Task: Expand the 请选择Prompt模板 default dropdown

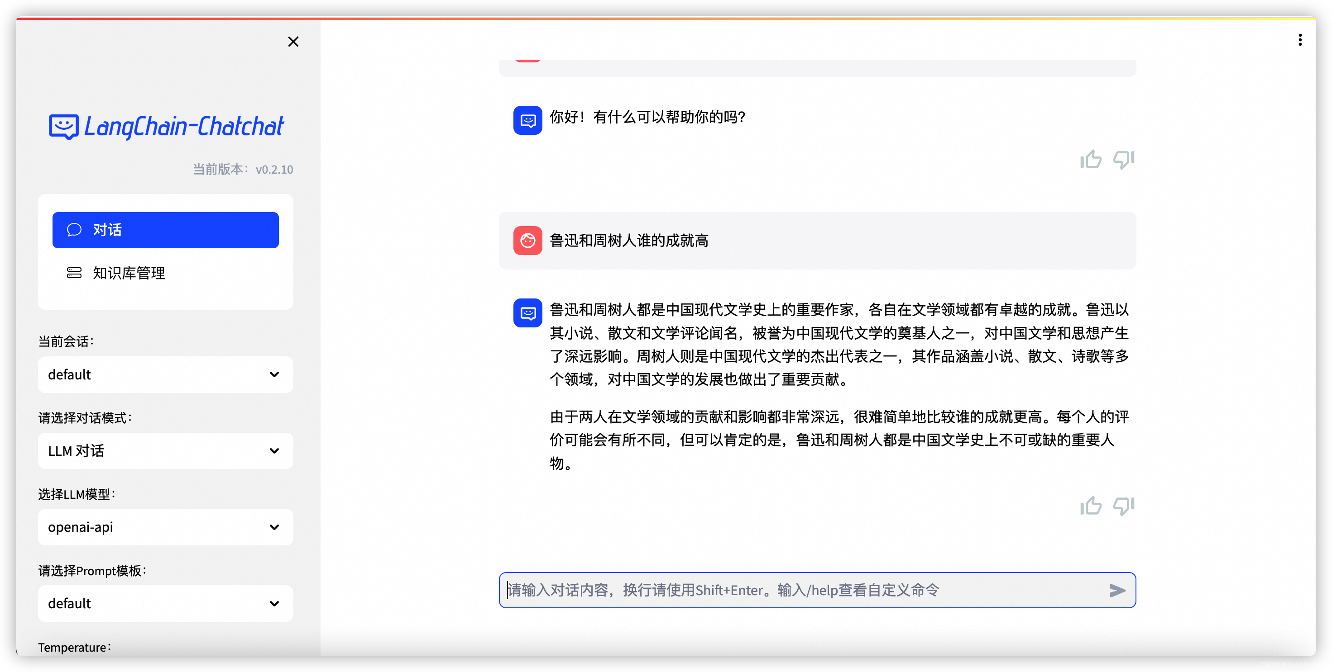Action: tap(165, 603)
